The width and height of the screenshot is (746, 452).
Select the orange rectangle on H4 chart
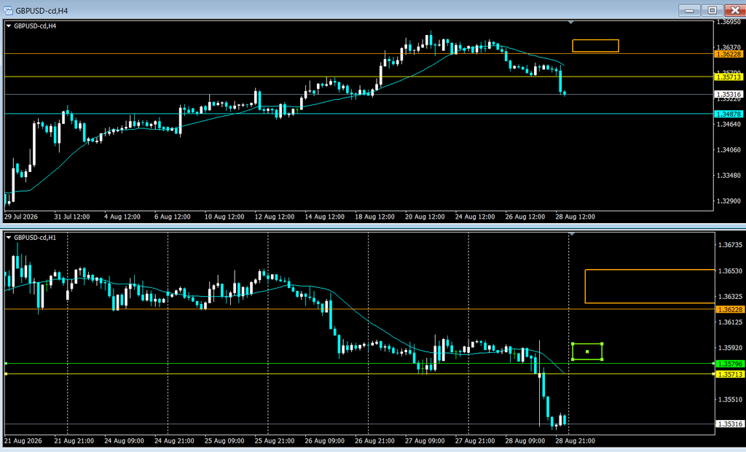[x=595, y=46]
